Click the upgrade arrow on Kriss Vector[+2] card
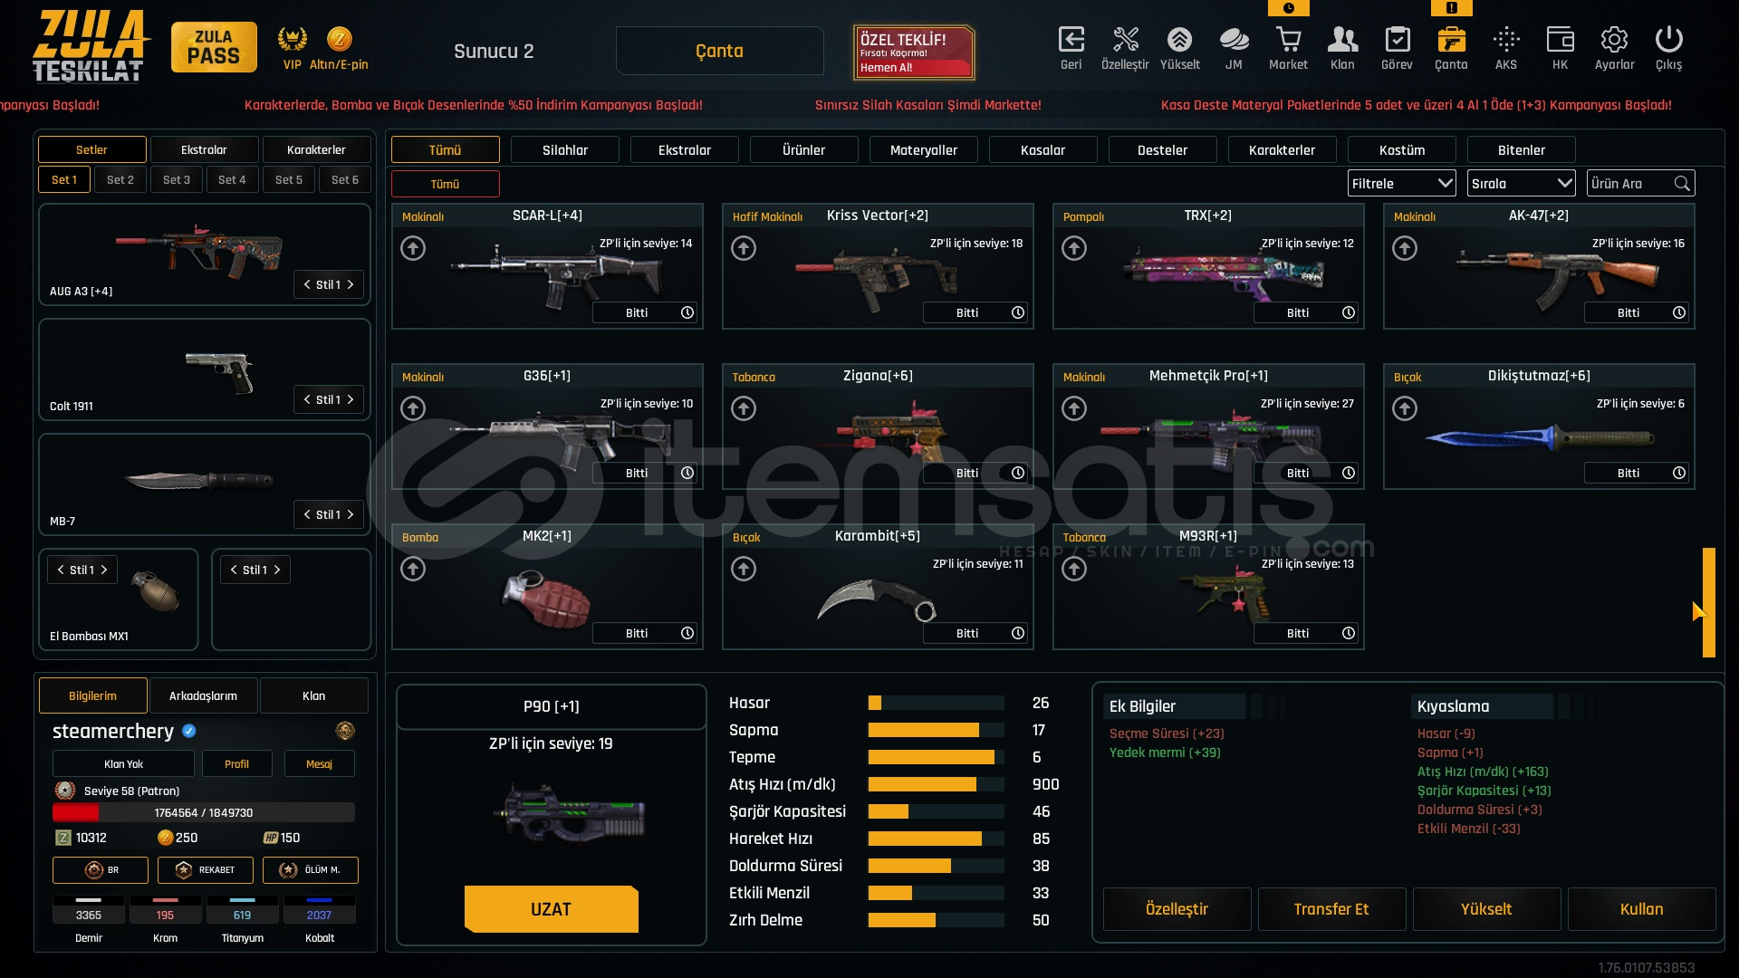Viewport: 1739px width, 978px height. (x=744, y=248)
